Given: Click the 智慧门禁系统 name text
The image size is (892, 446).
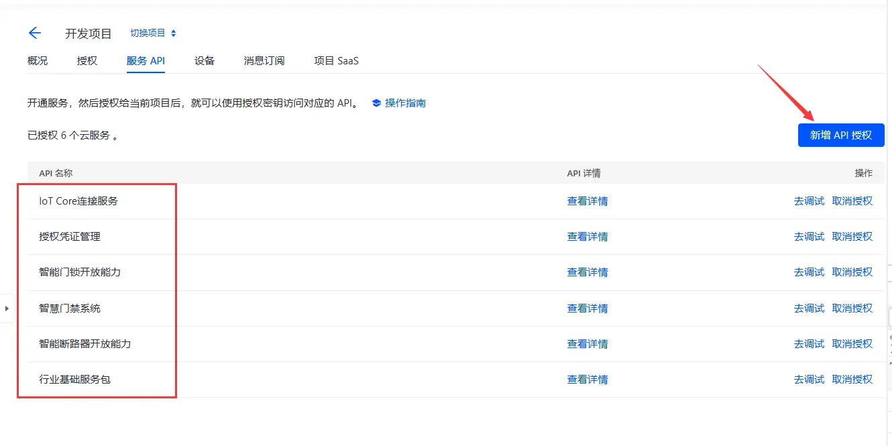Looking at the screenshot, I should (70, 308).
